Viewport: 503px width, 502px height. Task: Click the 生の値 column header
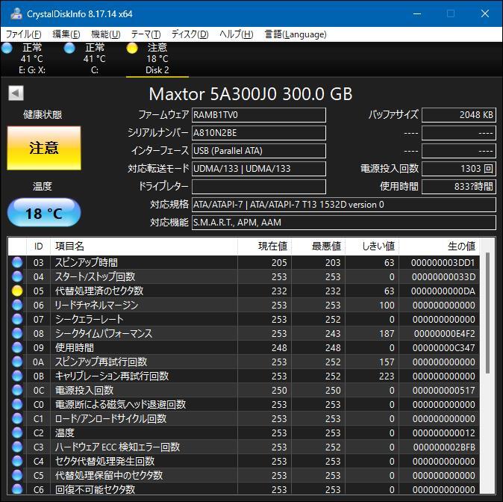[x=440, y=247]
